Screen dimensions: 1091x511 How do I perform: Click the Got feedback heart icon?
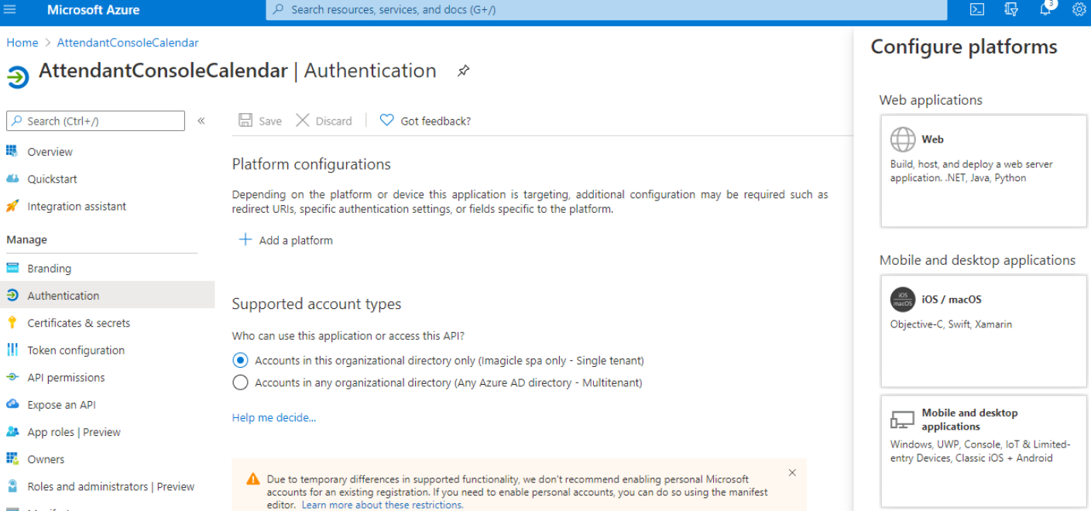click(x=386, y=120)
